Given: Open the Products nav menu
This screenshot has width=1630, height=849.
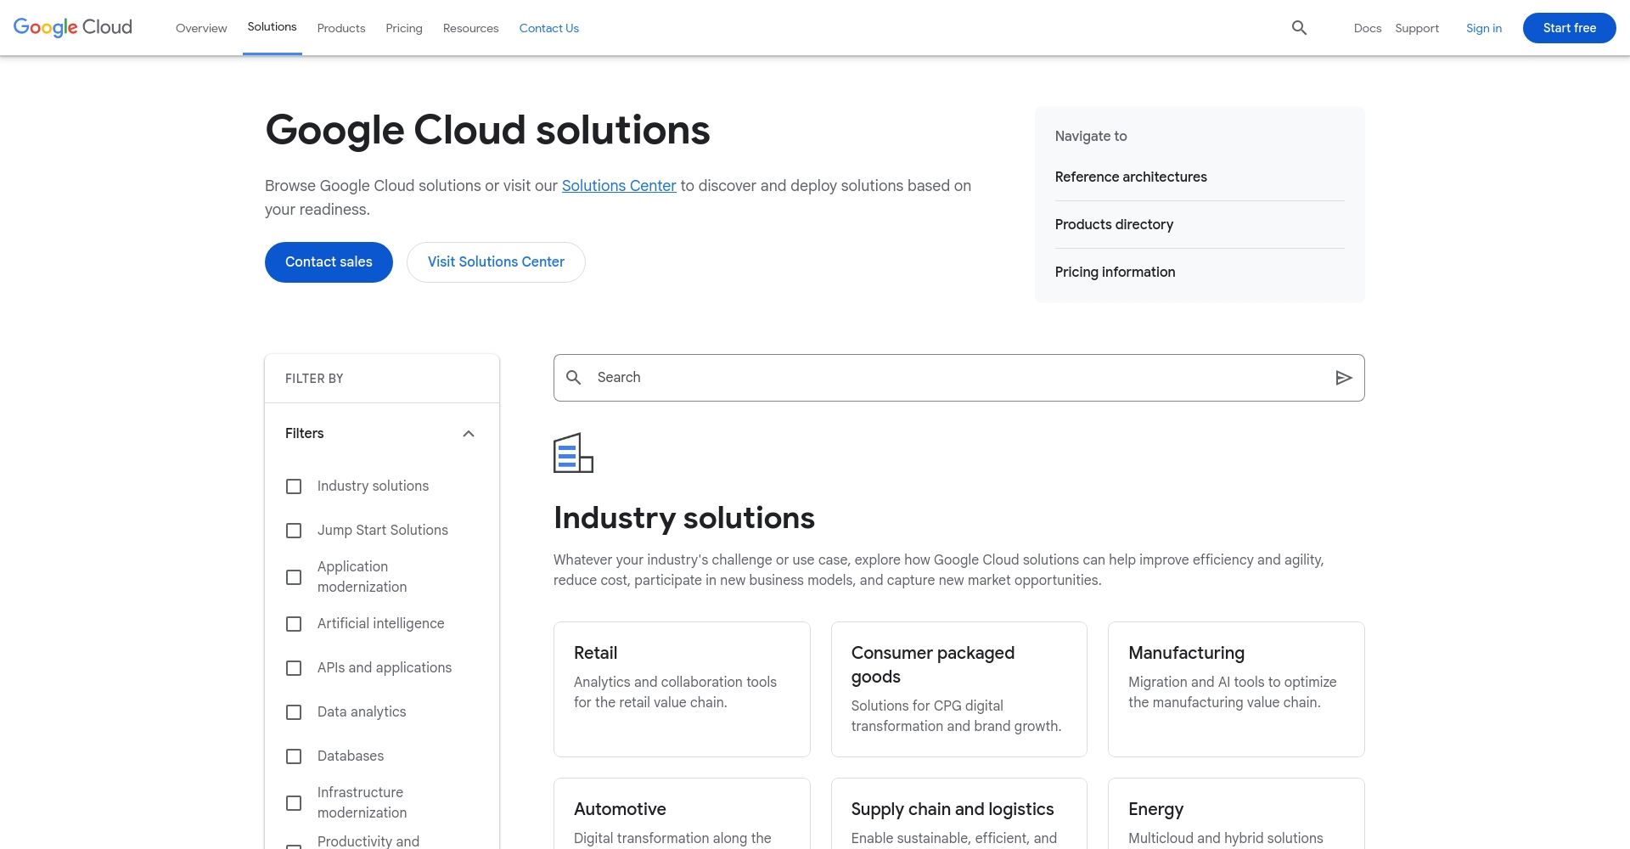Looking at the screenshot, I should (x=341, y=28).
